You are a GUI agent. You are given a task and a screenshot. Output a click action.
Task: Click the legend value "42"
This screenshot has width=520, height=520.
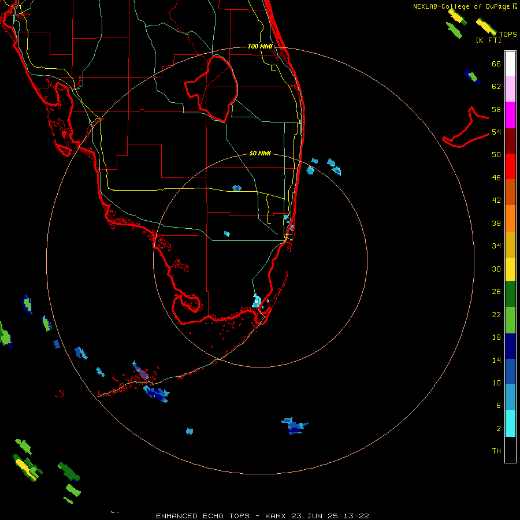[496, 200]
